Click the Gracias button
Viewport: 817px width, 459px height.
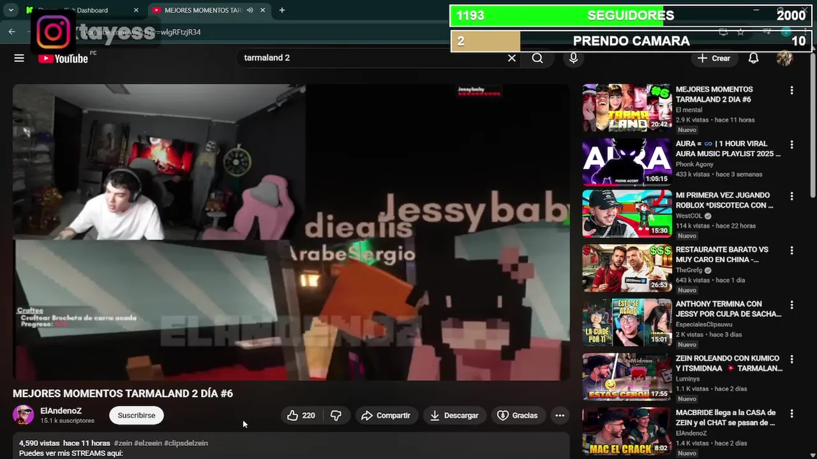[518, 415]
